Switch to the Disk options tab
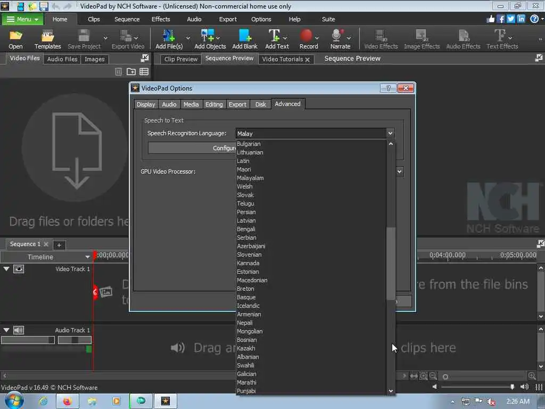 [x=260, y=104]
